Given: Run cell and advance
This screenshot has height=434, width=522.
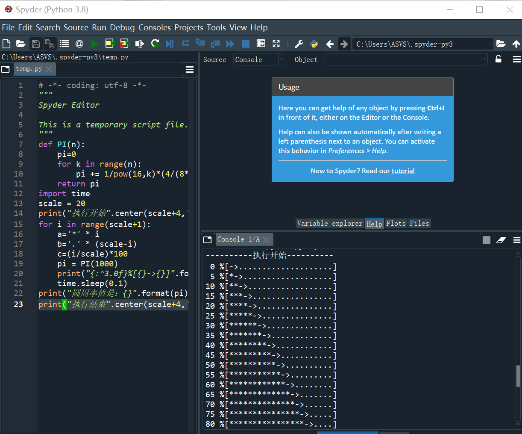Looking at the screenshot, I should pos(124,44).
